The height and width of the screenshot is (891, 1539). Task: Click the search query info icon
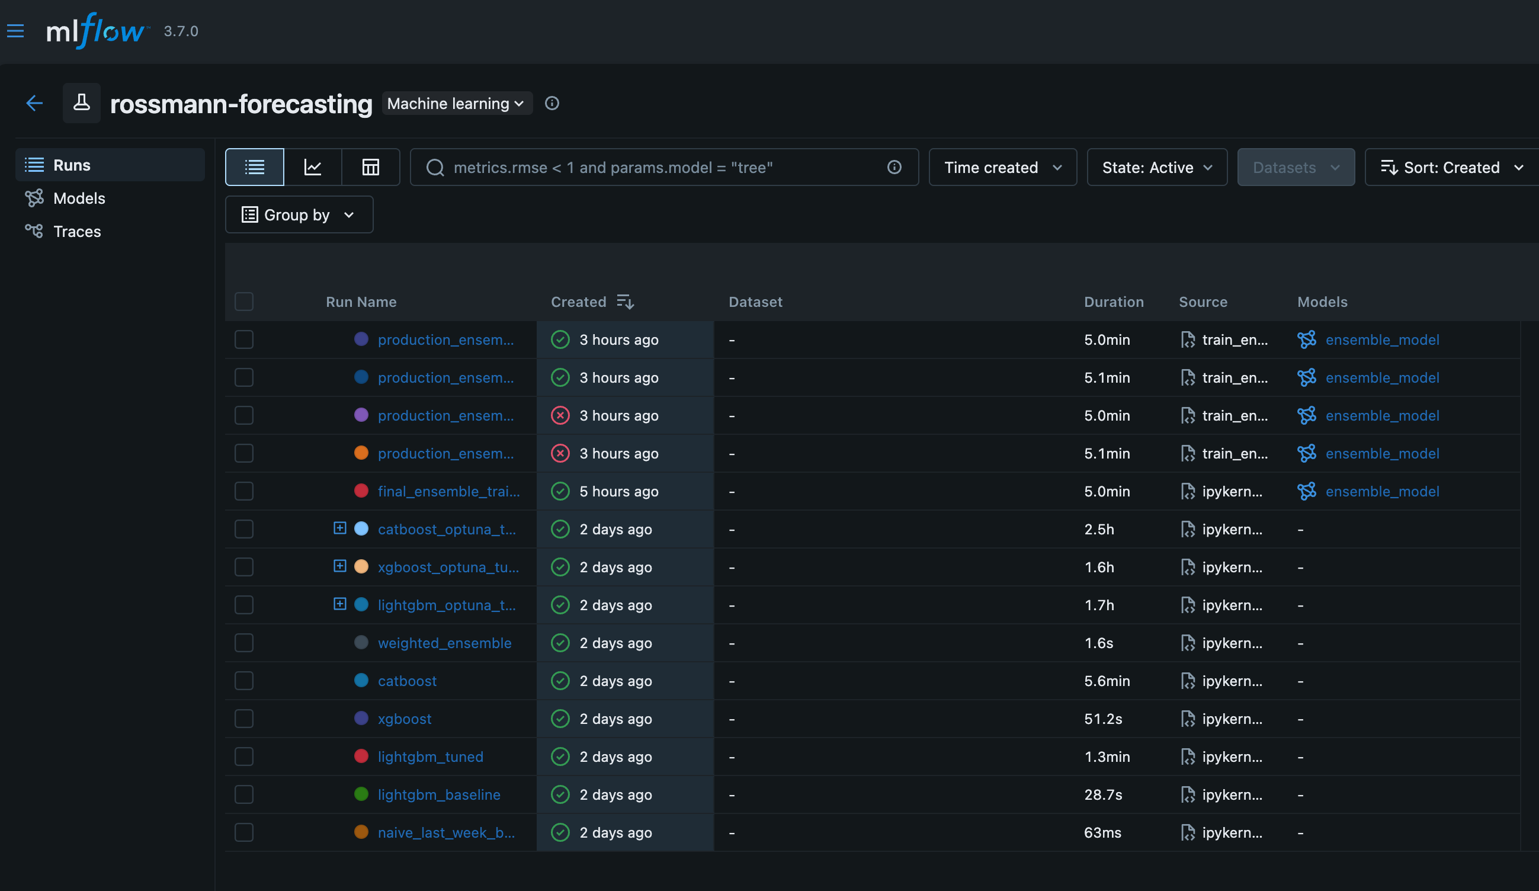894,166
